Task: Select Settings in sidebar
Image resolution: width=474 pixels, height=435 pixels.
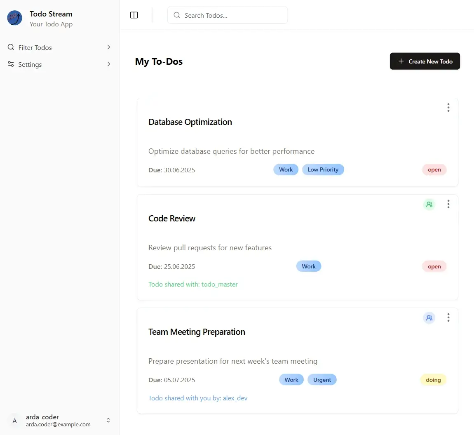Action: click(x=30, y=64)
